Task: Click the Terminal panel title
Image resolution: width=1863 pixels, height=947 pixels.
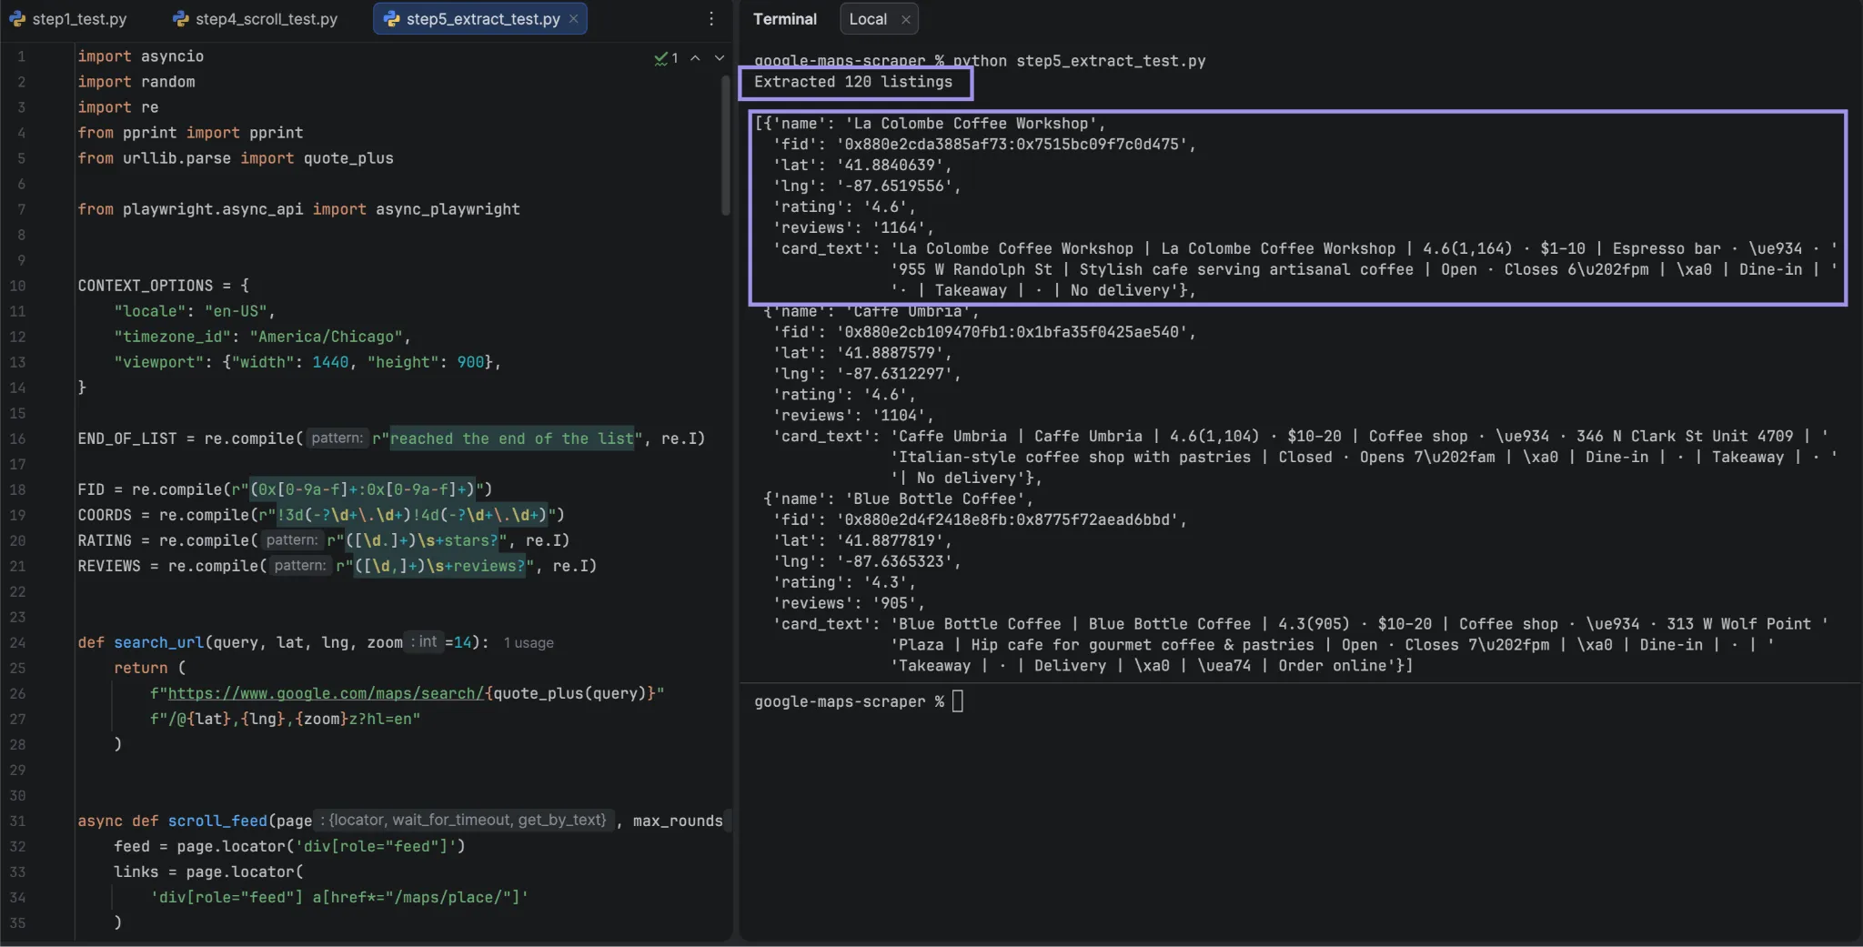Action: tap(785, 19)
